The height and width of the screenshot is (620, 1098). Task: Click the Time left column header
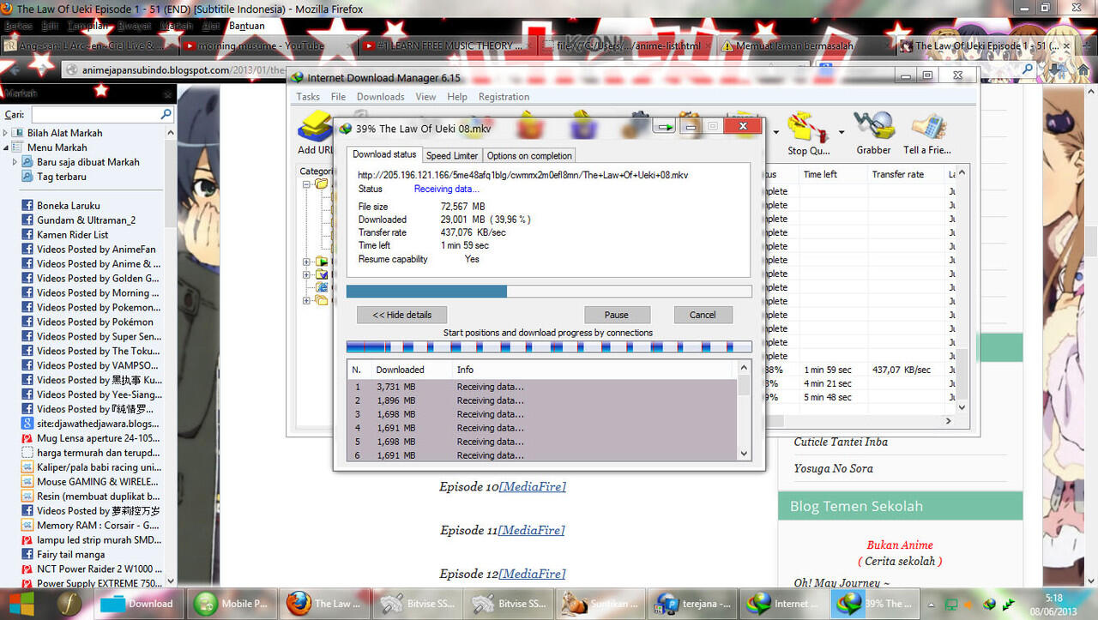click(832, 174)
